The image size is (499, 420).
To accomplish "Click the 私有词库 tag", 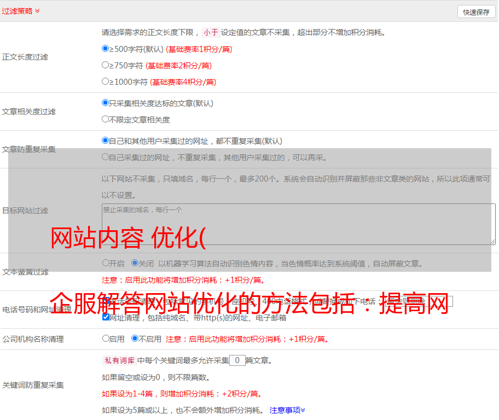I will 120,360.
